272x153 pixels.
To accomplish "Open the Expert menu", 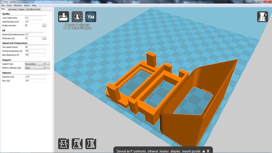I will coord(27,5).
